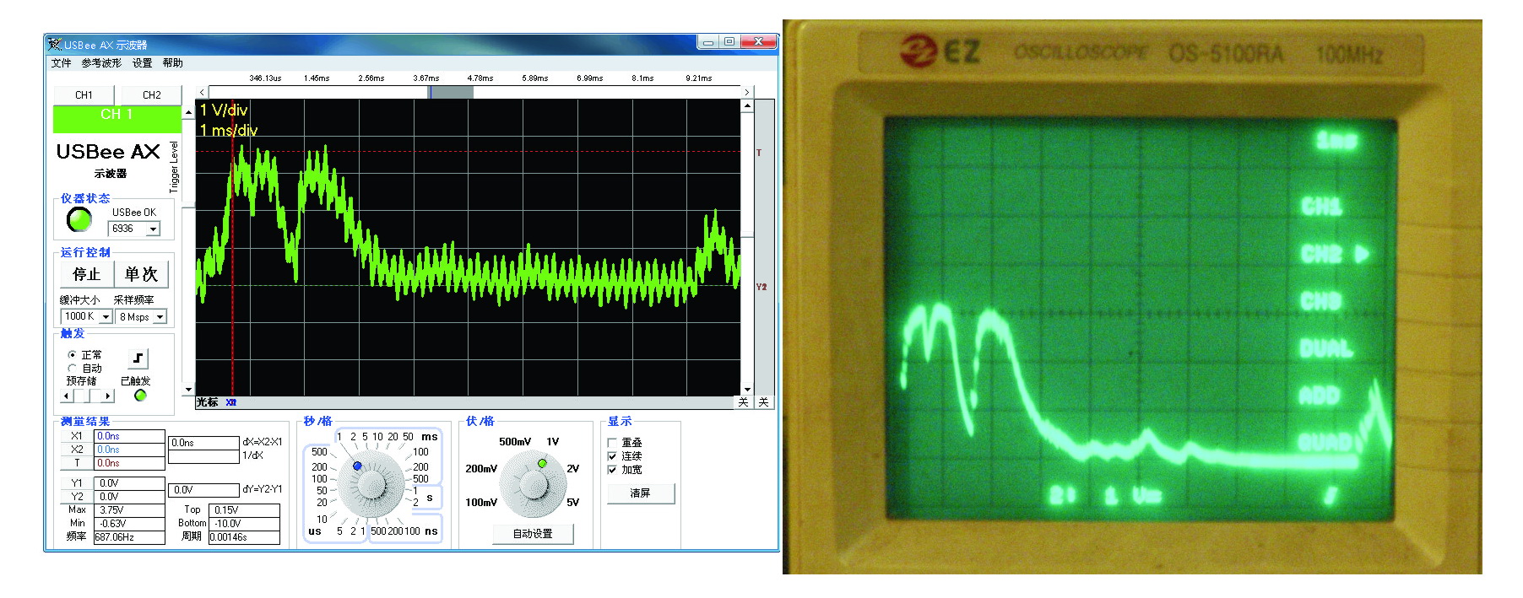This screenshot has width=1523, height=598.
Task: Click the T cursor button
Action: (77, 463)
